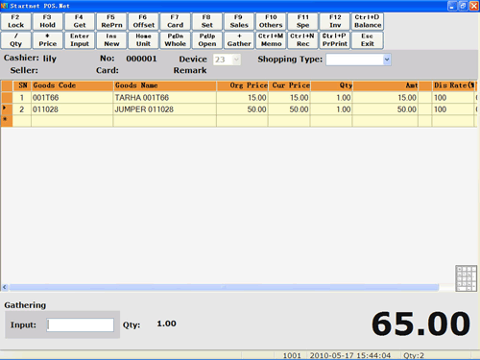Screen dimensions: 480x360
Task: Expand the Shopping Type dropdown
Action: (x=387, y=60)
